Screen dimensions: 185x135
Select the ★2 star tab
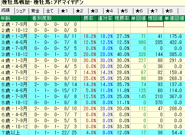(81, 11)
